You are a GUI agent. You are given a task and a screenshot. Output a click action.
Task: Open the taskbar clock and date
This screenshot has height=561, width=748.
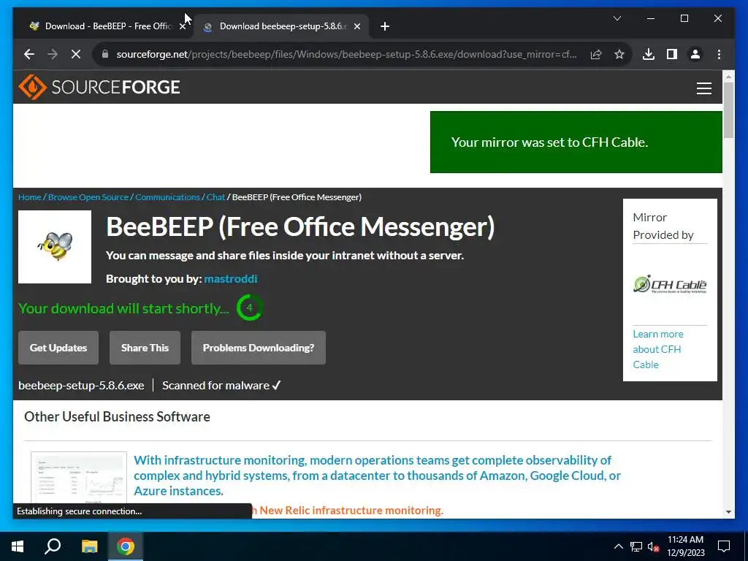[x=685, y=546]
